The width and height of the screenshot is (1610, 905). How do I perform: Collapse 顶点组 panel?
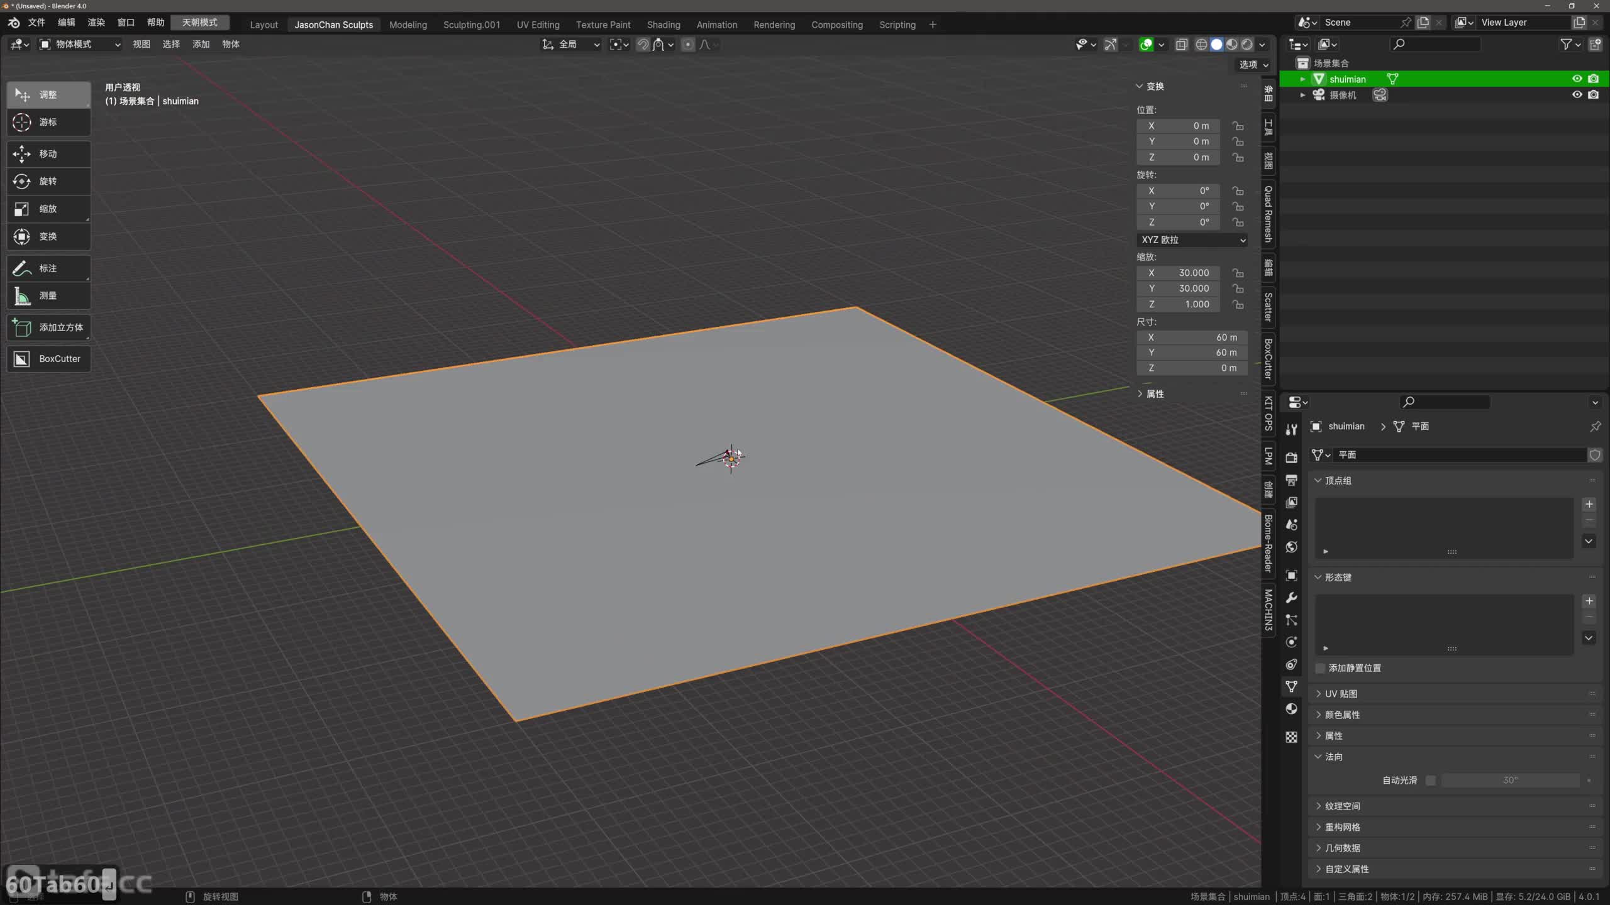tap(1337, 480)
